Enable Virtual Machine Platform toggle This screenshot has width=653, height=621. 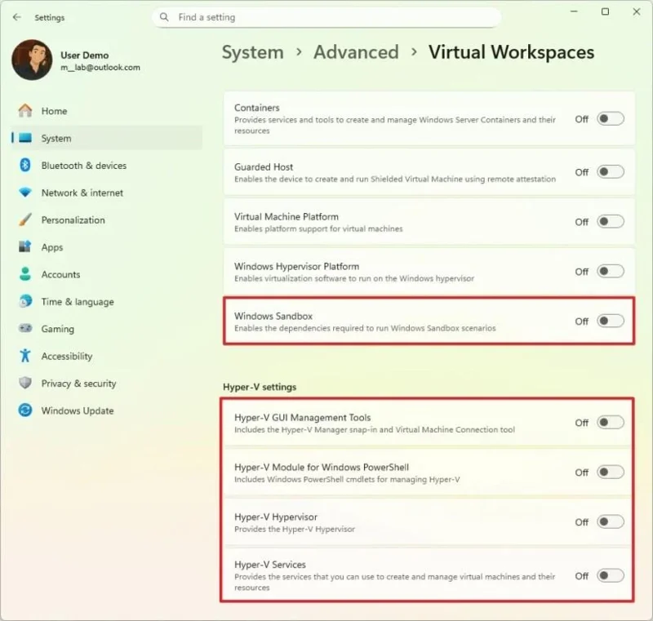coord(610,221)
